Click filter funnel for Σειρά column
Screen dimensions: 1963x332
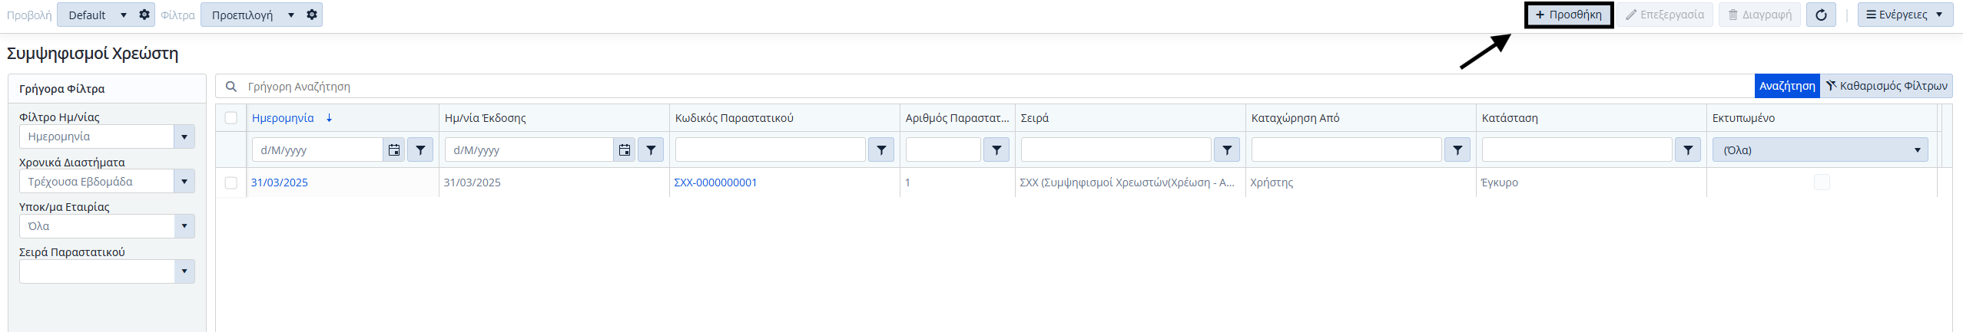pos(1227,150)
